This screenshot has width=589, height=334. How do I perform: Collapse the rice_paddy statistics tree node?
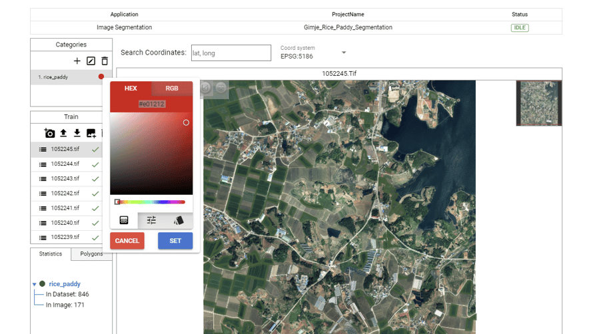(x=35, y=284)
